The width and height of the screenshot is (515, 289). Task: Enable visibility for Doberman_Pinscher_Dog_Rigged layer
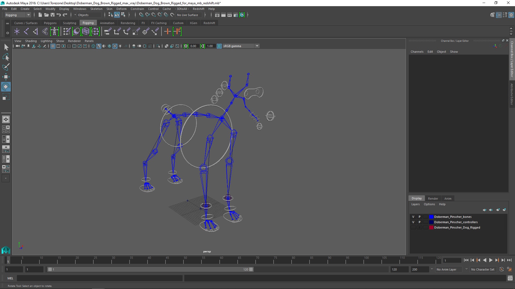pos(413,227)
